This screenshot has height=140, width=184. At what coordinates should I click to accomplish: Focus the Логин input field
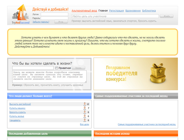pos(54,14)
